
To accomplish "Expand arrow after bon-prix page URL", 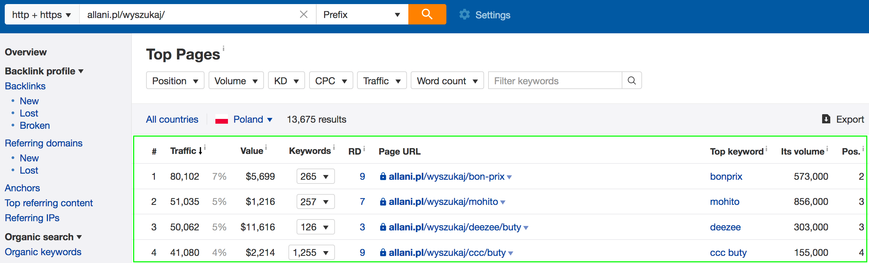I will [x=509, y=177].
